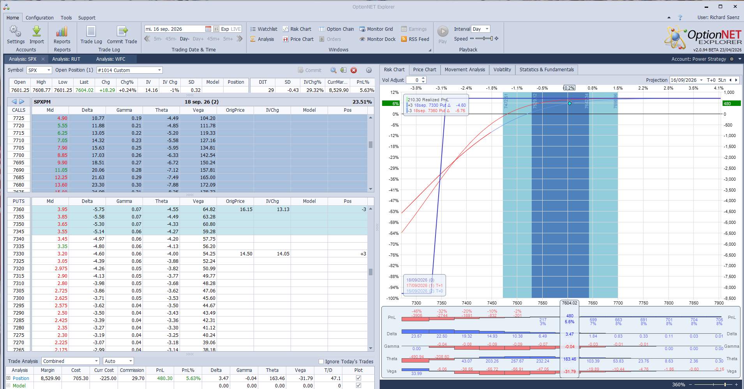The image size is (744, 389).
Task: Click the Day- step back button
Action: click(185, 39)
